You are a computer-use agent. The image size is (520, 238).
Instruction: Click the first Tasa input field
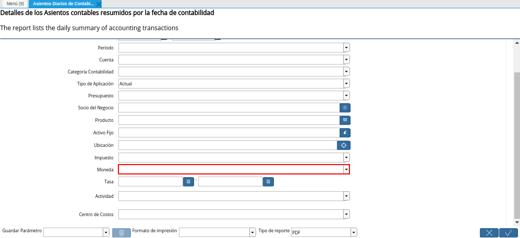point(151,182)
